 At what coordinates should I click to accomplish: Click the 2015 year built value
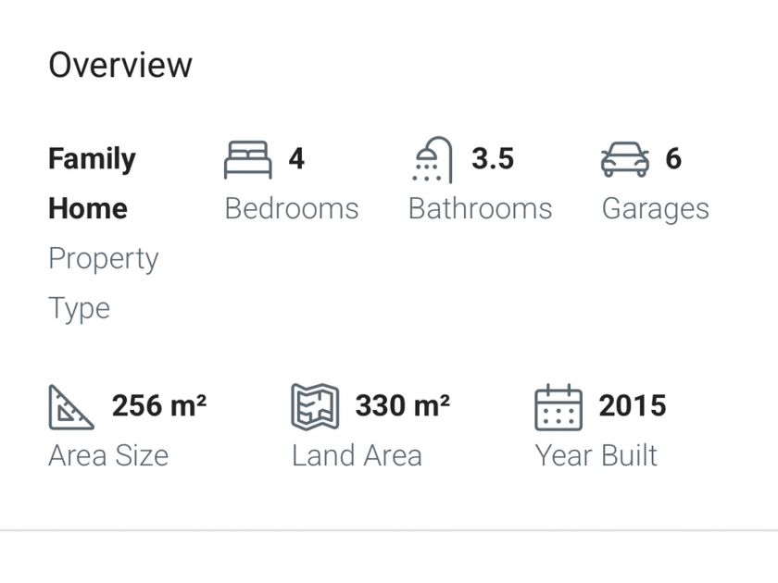[633, 405]
